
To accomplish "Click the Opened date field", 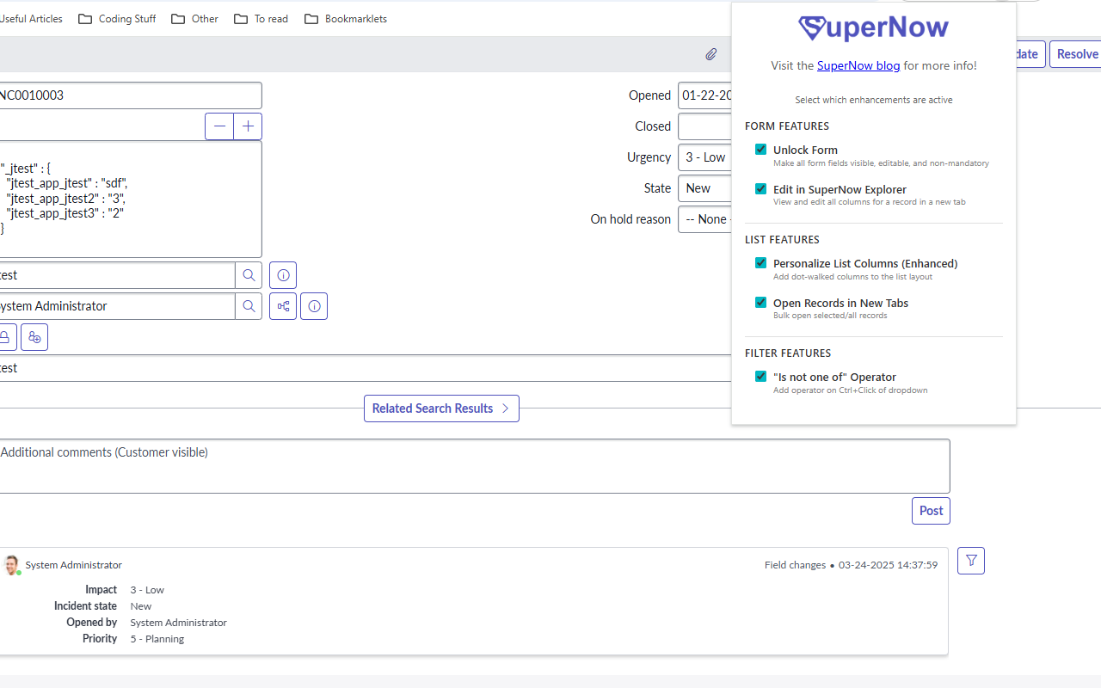I will coord(704,95).
